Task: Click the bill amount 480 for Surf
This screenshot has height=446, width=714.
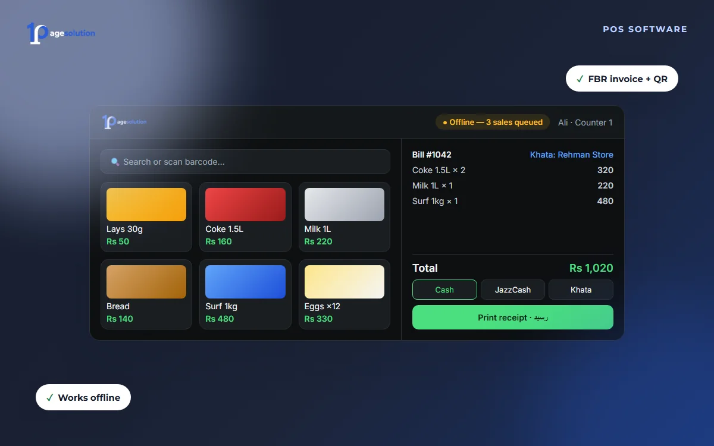Action: tap(605, 201)
